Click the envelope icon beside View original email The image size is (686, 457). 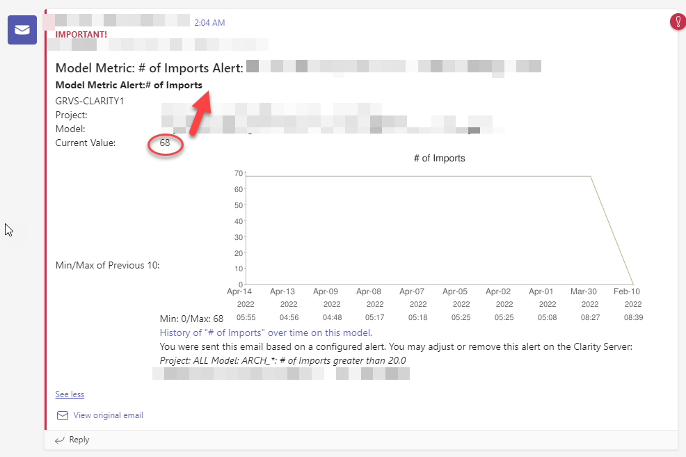[x=63, y=415]
